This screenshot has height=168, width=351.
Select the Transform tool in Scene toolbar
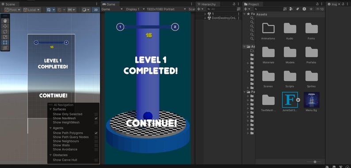tap(5, 48)
